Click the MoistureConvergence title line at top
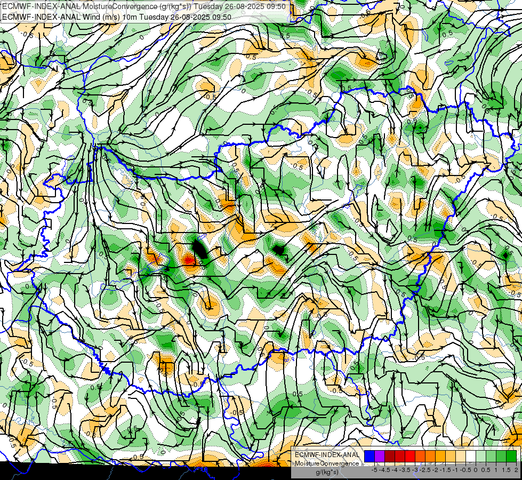This screenshot has width=522, height=480. pos(143,6)
